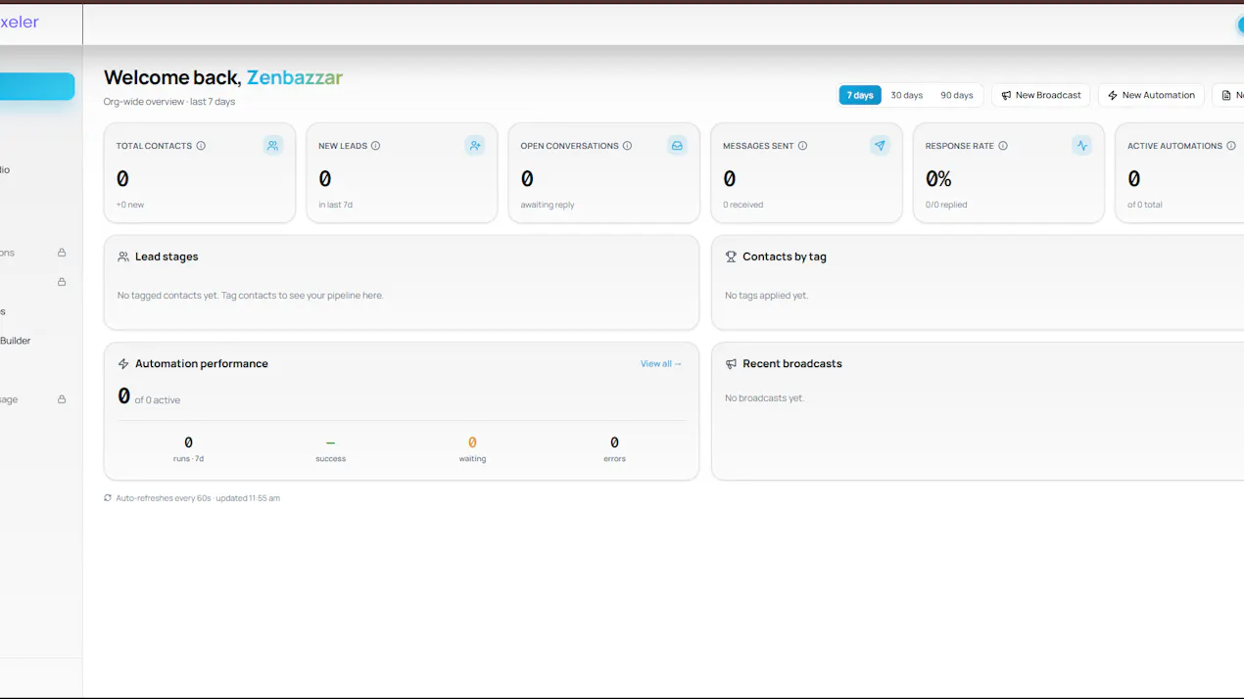Open info tooltip next to New Leads
Screen dimensions: 1244x699
tap(375, 146)
